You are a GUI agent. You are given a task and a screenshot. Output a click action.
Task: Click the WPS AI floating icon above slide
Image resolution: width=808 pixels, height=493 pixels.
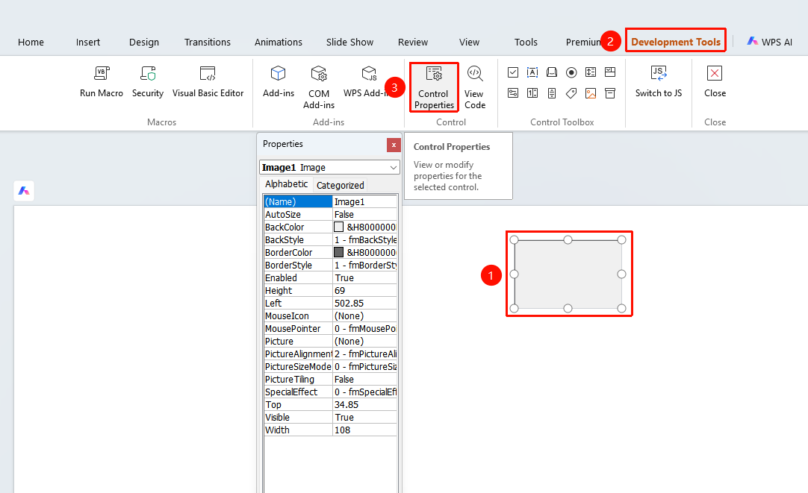click(x=24, y=191)
